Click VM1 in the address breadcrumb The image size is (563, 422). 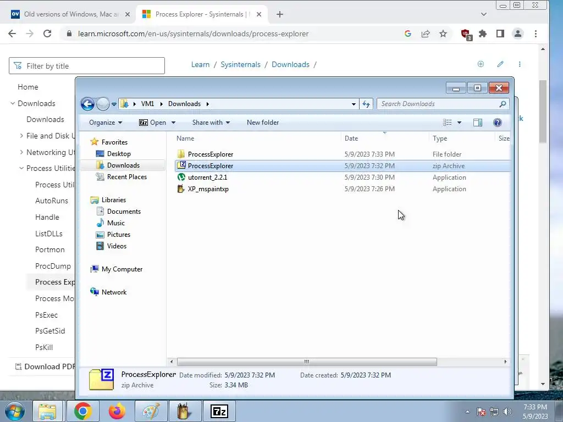tap(147, 104)
